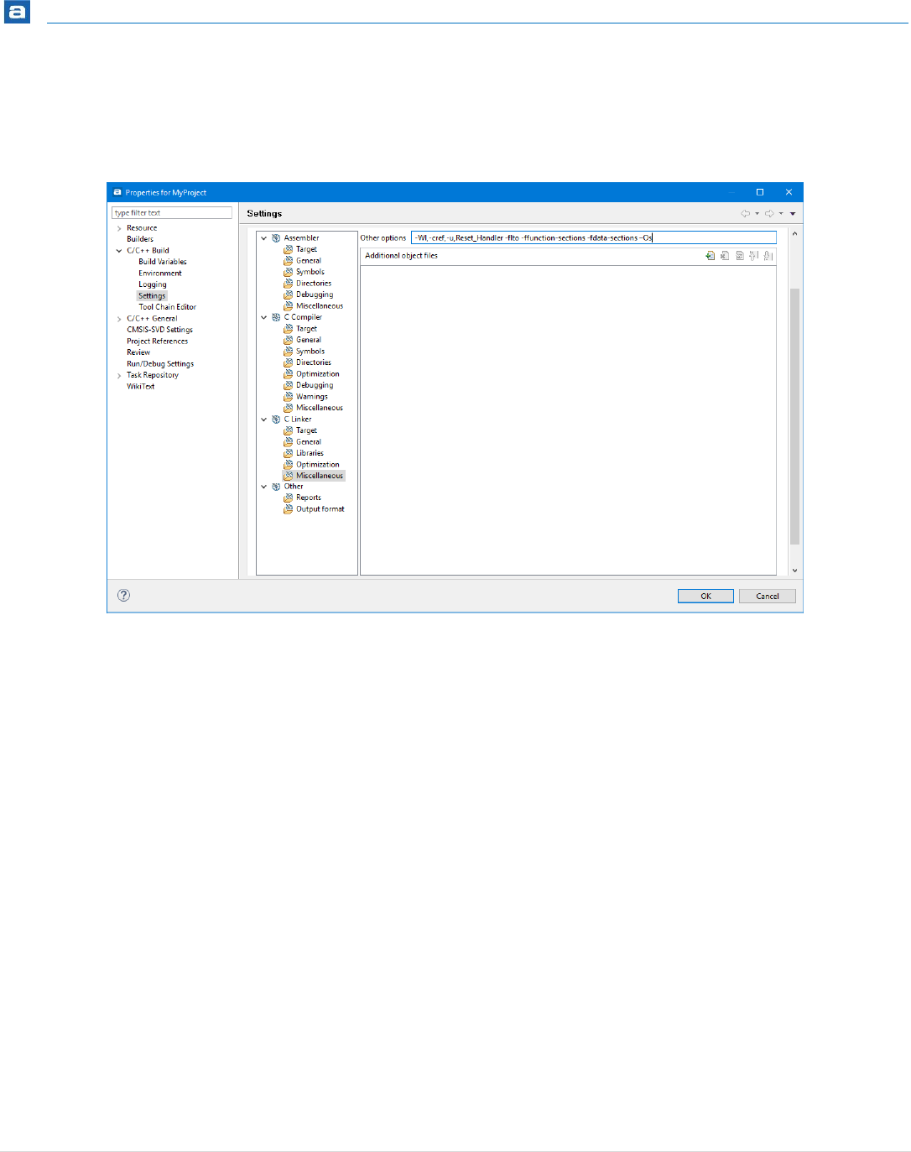Select Output format under Other
The width and height of the screenshot is (911, 1152).
[x=320, y=509]
